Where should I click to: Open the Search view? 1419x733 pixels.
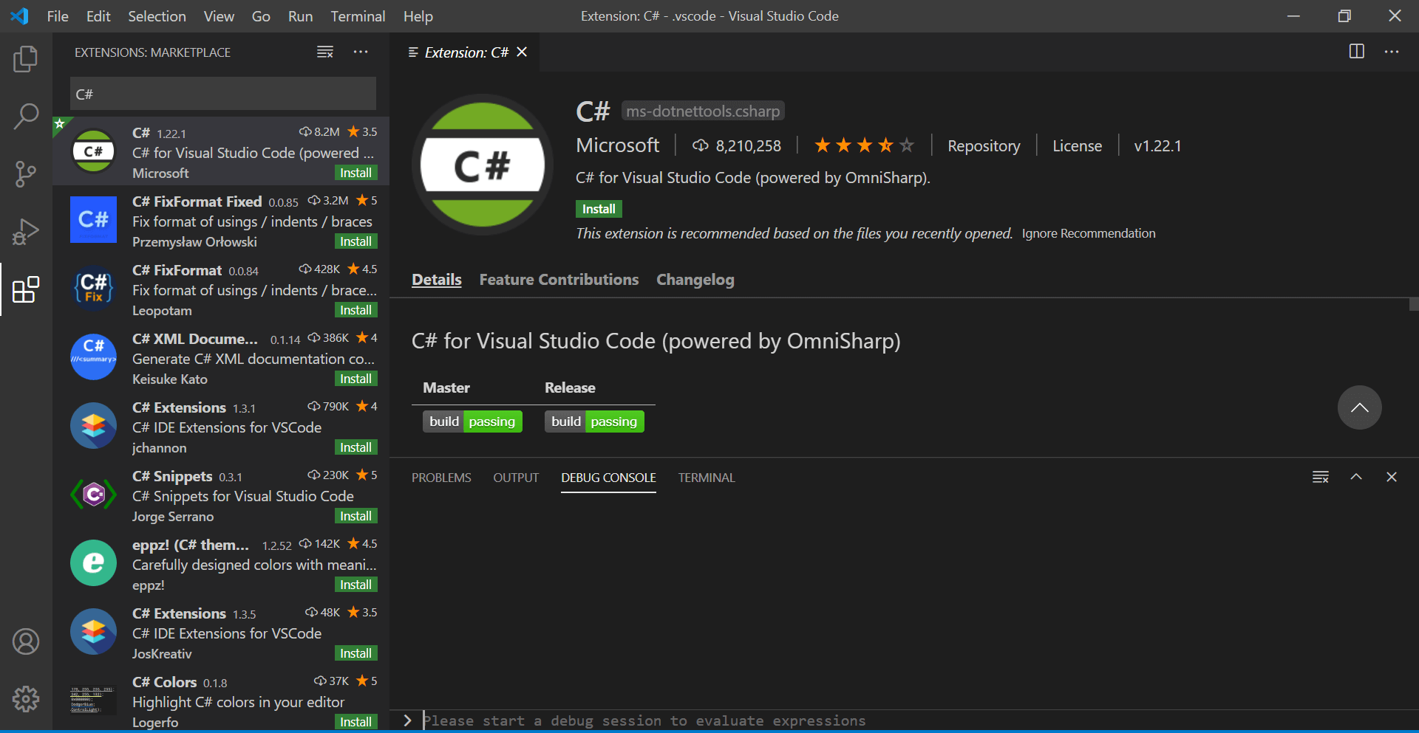26,116
